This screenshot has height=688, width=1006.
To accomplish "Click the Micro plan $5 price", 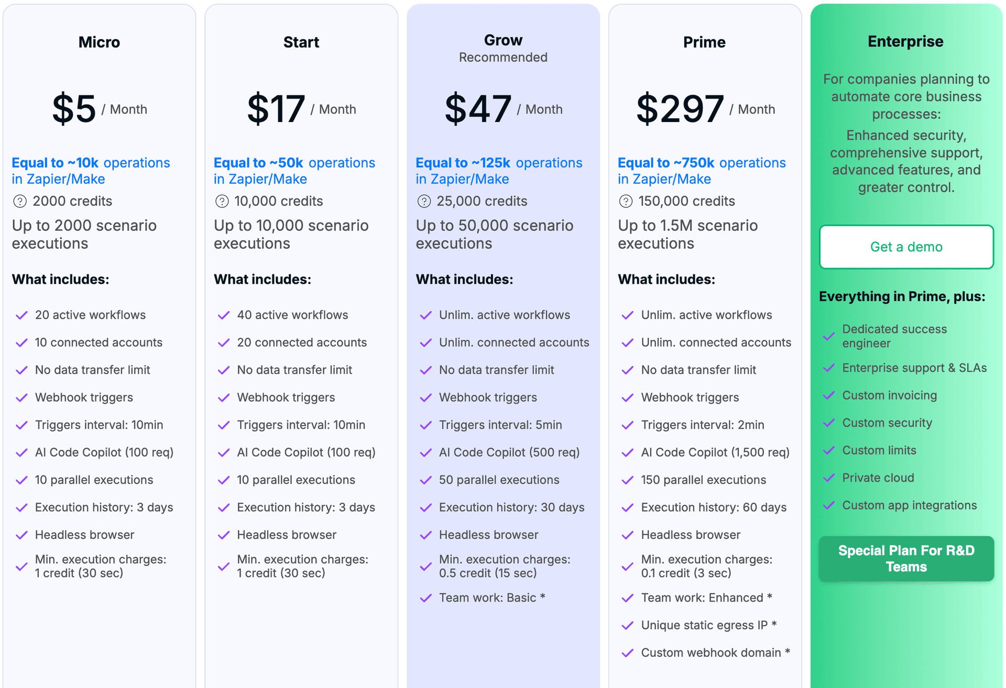I will click(x=74, y=109).
